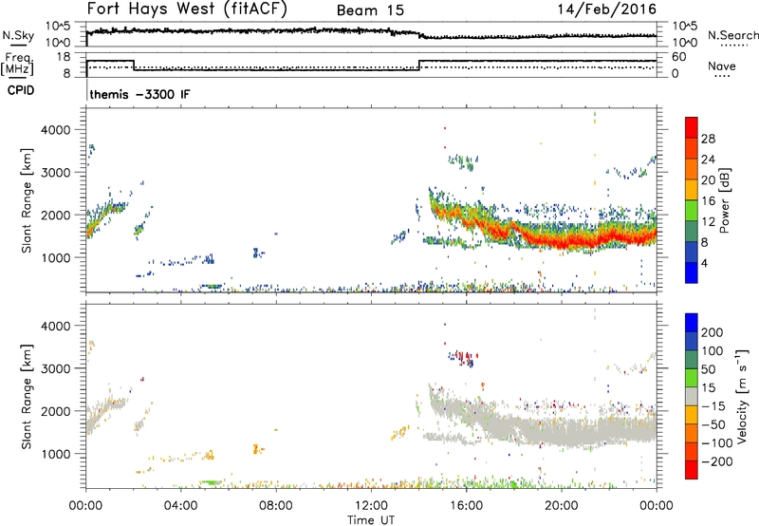
Task: Click the 04:00 time tick label
Action: point(180,506)
